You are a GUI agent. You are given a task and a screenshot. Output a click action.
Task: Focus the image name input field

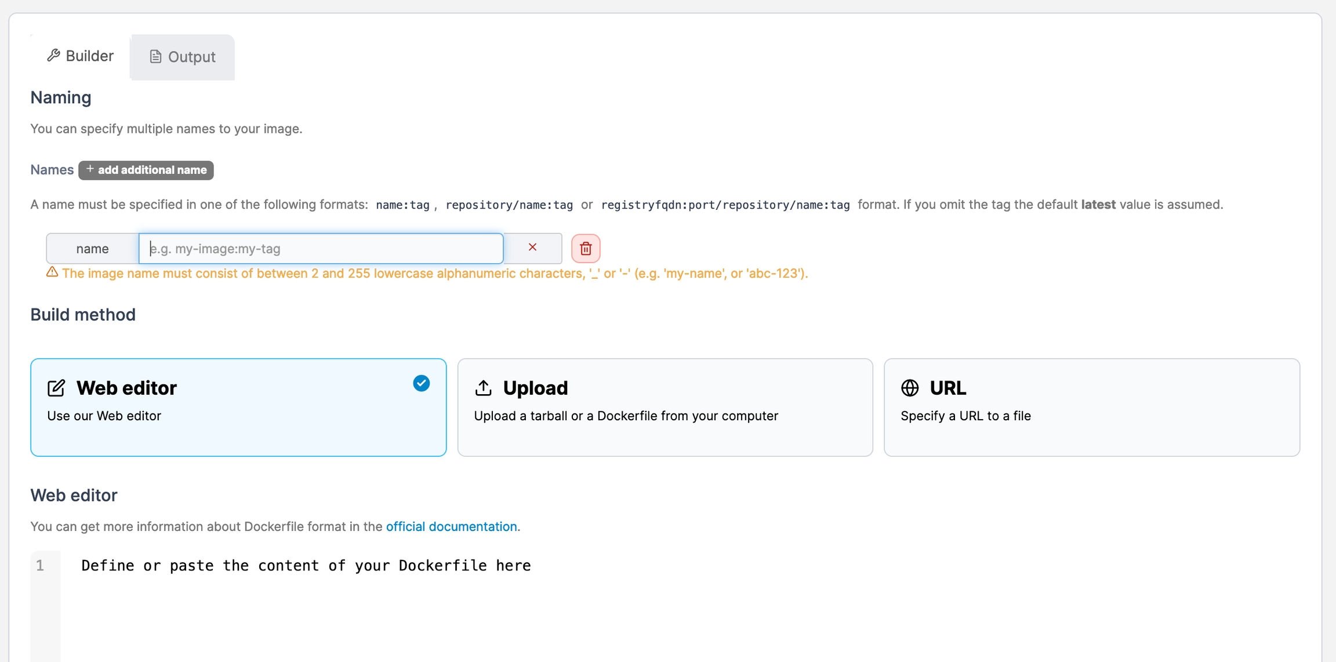click(x=321, y=249)
